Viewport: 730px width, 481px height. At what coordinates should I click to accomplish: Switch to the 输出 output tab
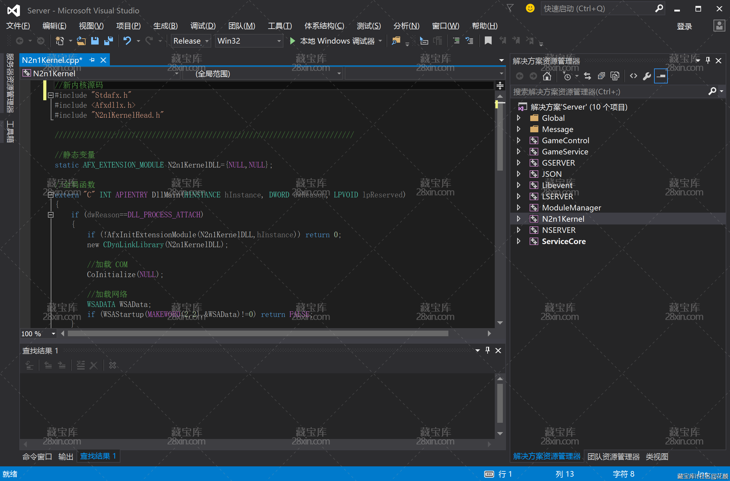66,456
